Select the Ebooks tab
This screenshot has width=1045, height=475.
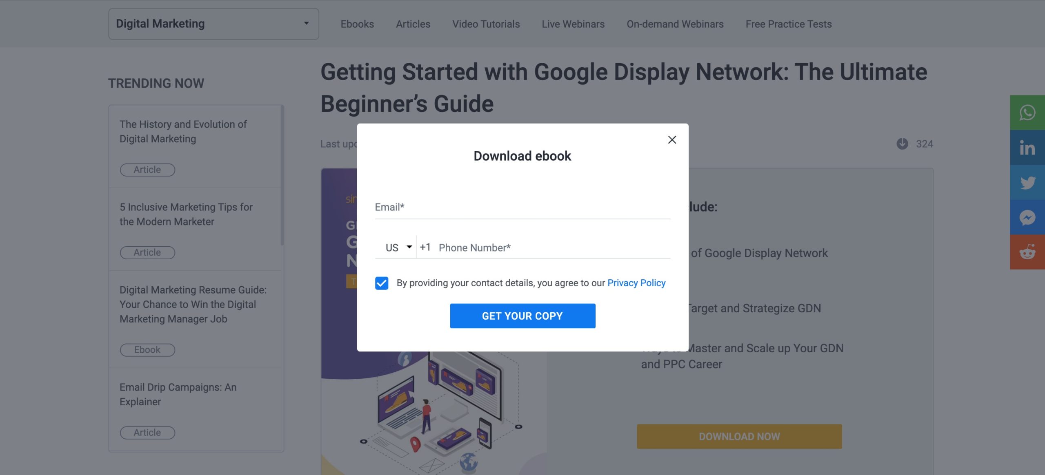coord(356,23)
